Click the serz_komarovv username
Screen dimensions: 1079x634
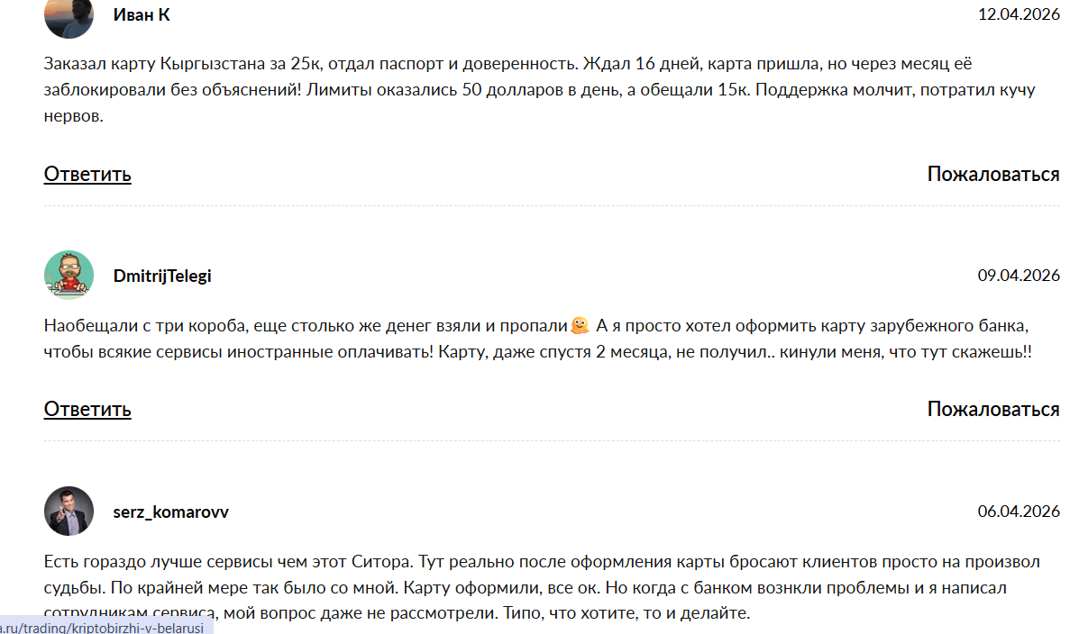[x=173, y=511]
